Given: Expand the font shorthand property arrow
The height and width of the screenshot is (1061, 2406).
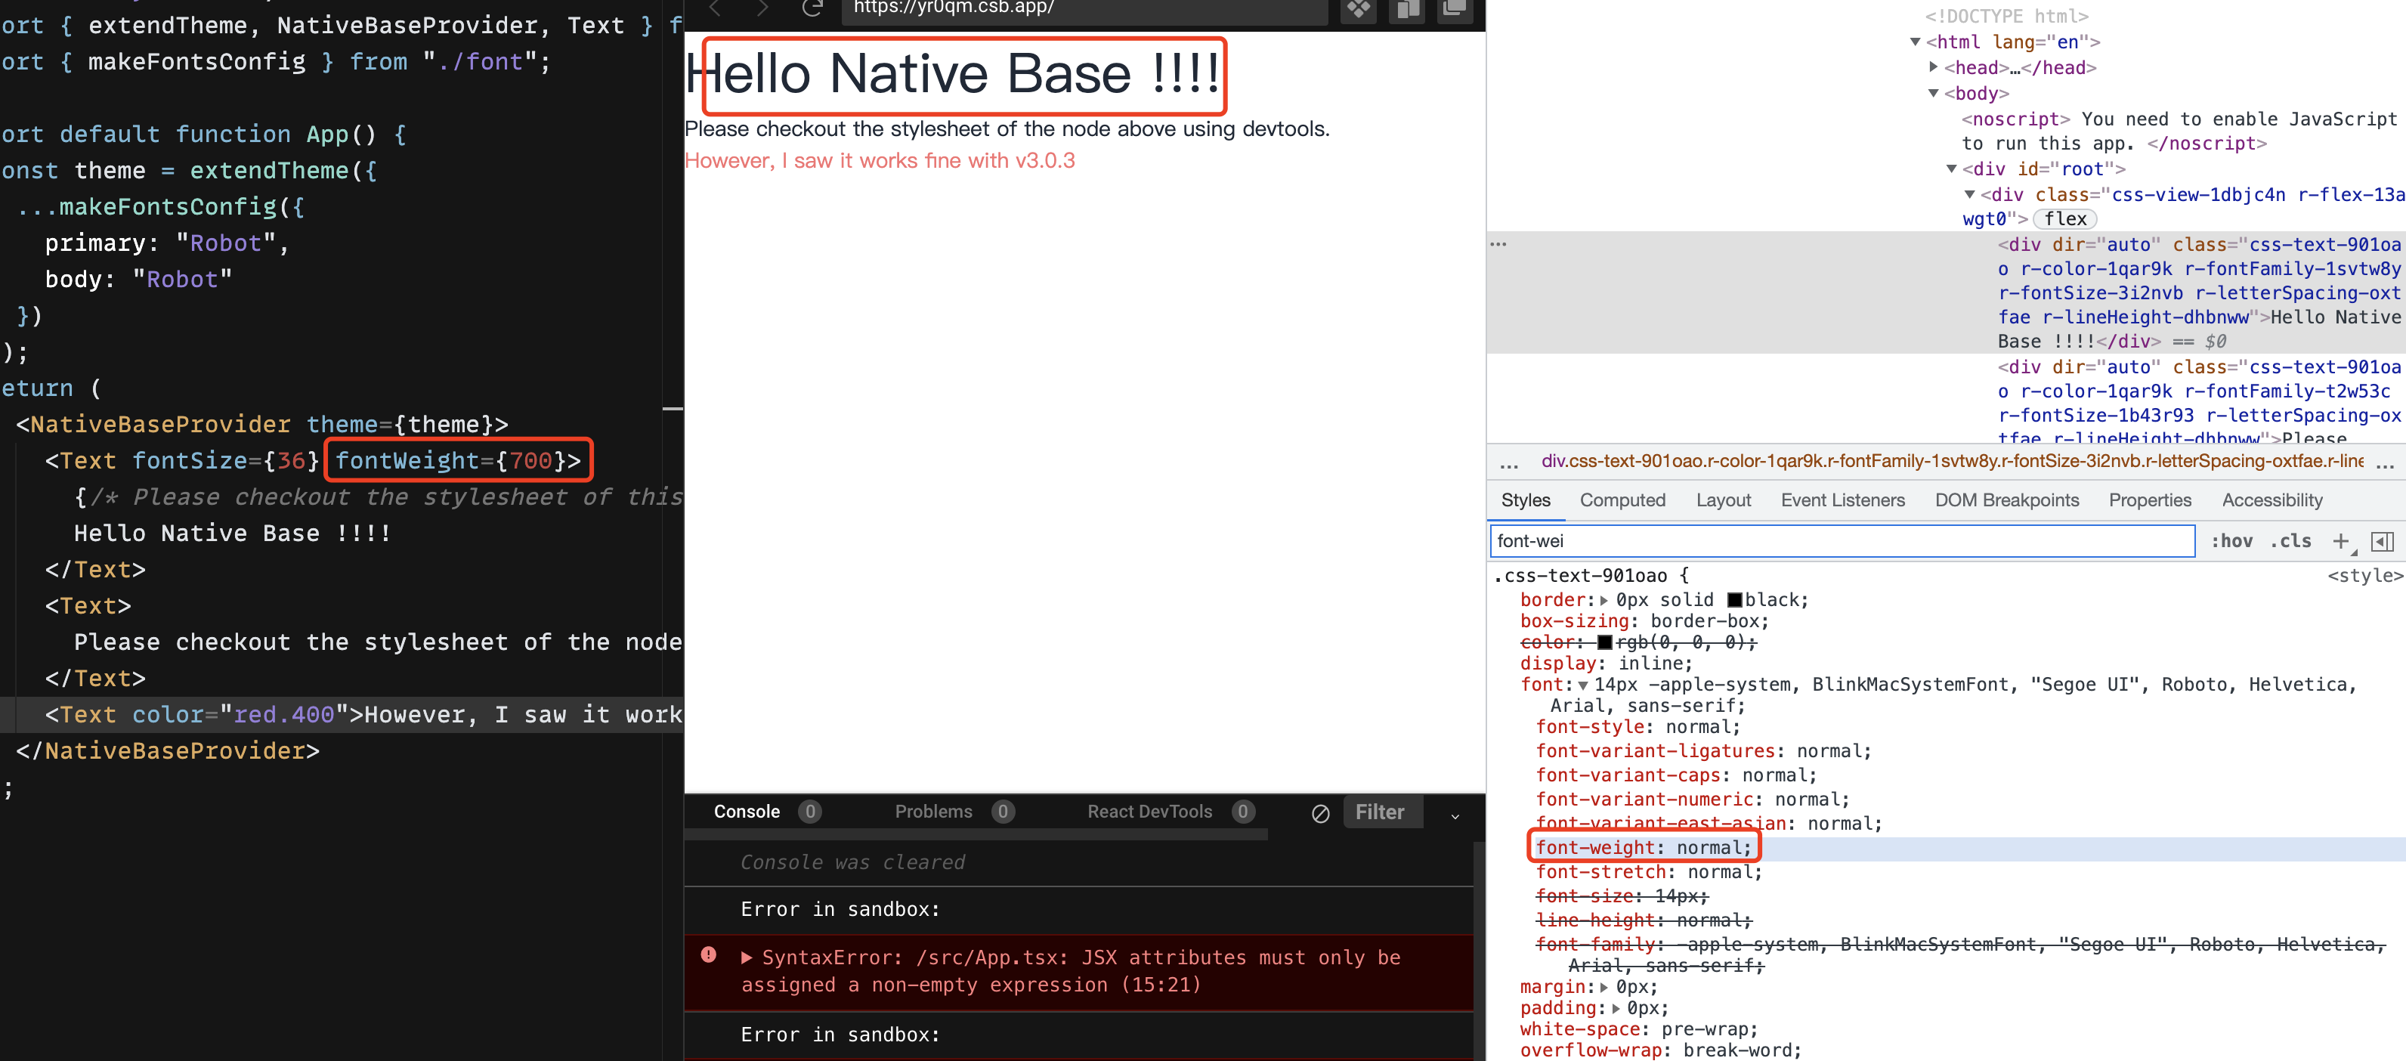Looking at the screenshot, I should tap(1582, 685).
